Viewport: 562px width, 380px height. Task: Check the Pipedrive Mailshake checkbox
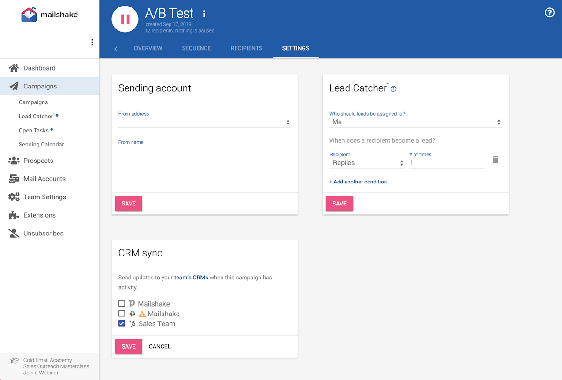(x=122, y=304)
